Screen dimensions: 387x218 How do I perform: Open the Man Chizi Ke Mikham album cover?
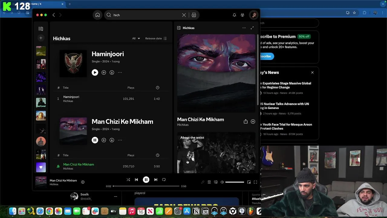click(x=73, y=131)
